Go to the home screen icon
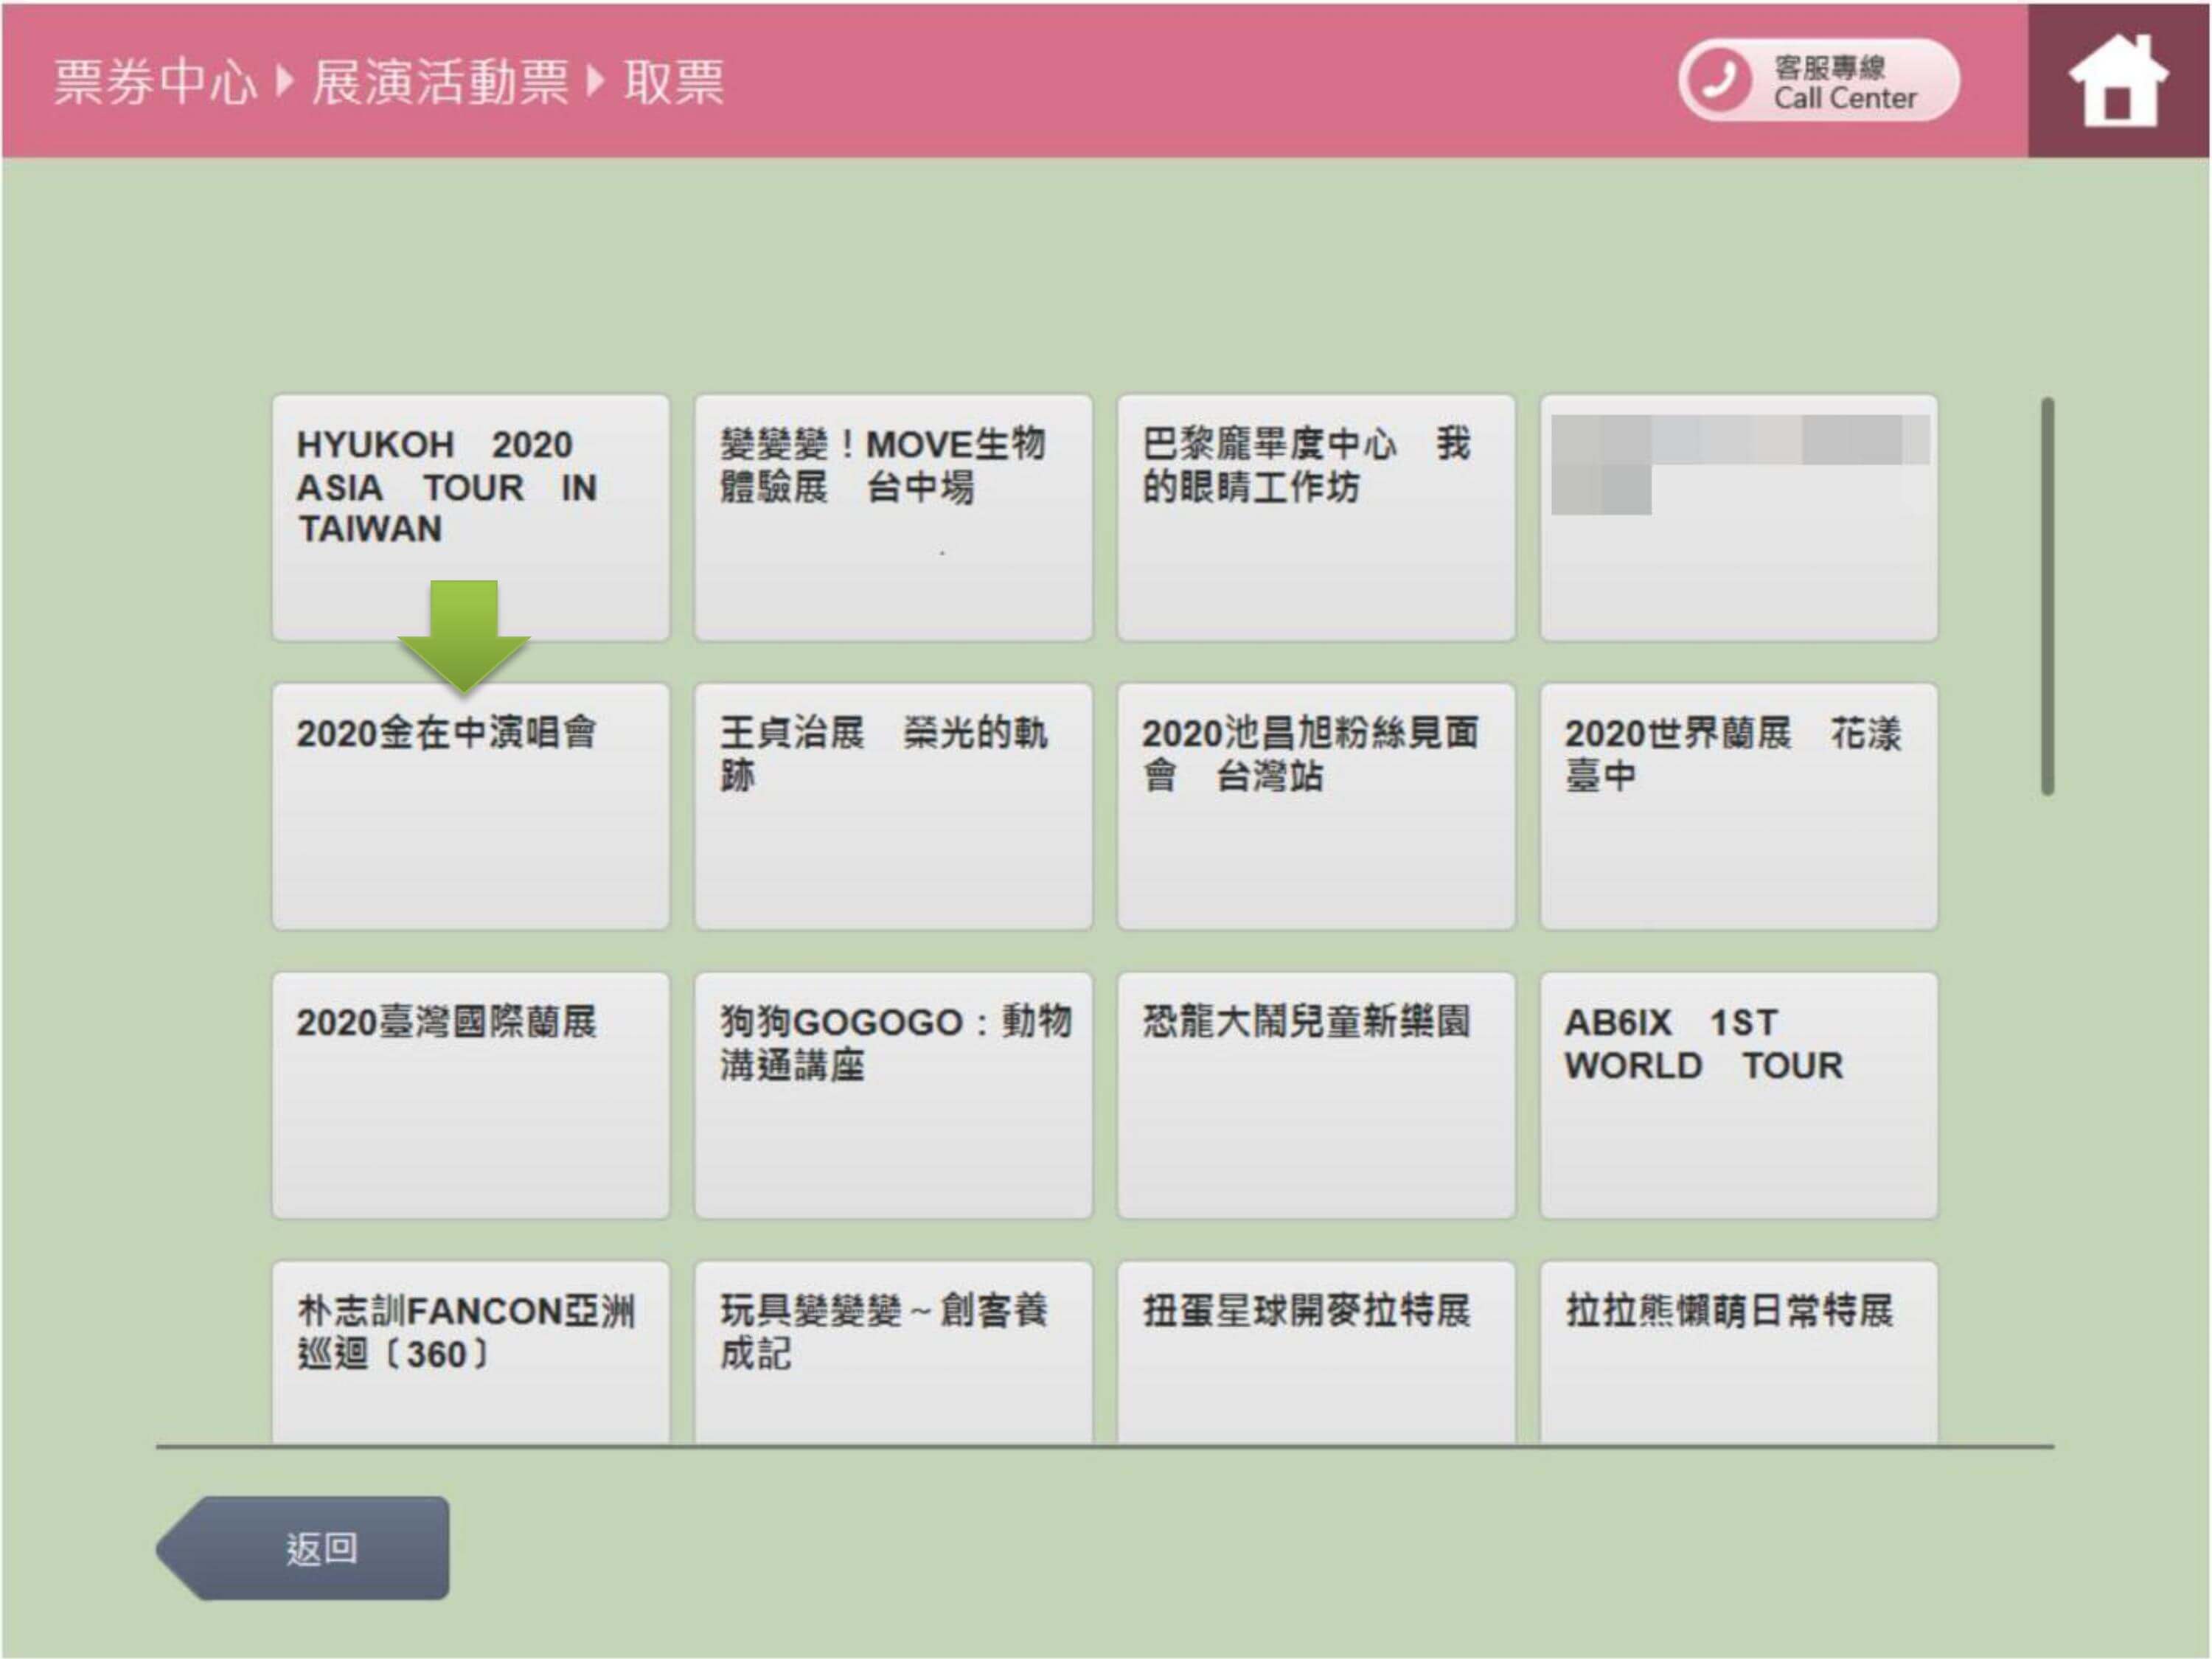The image size is (2212, 1659). 2118,80
